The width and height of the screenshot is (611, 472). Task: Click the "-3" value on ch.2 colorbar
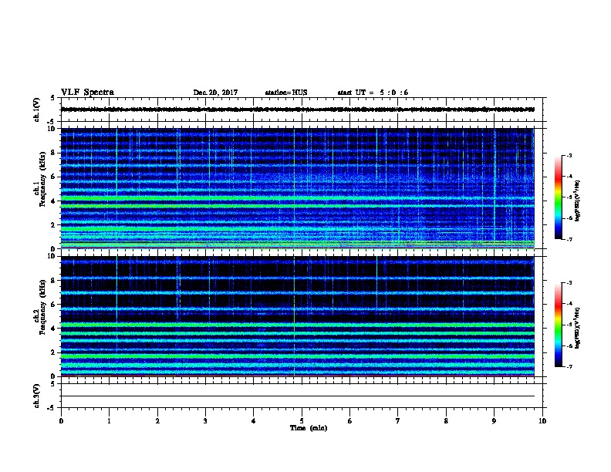pyautogui.click(x=569, y=283)
